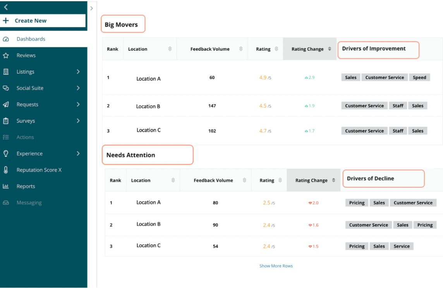The width and height of the screenshot is (443, 288).
Task: Click the Reputation Score X thermometer icon
Action: click(x=7, y=170)
